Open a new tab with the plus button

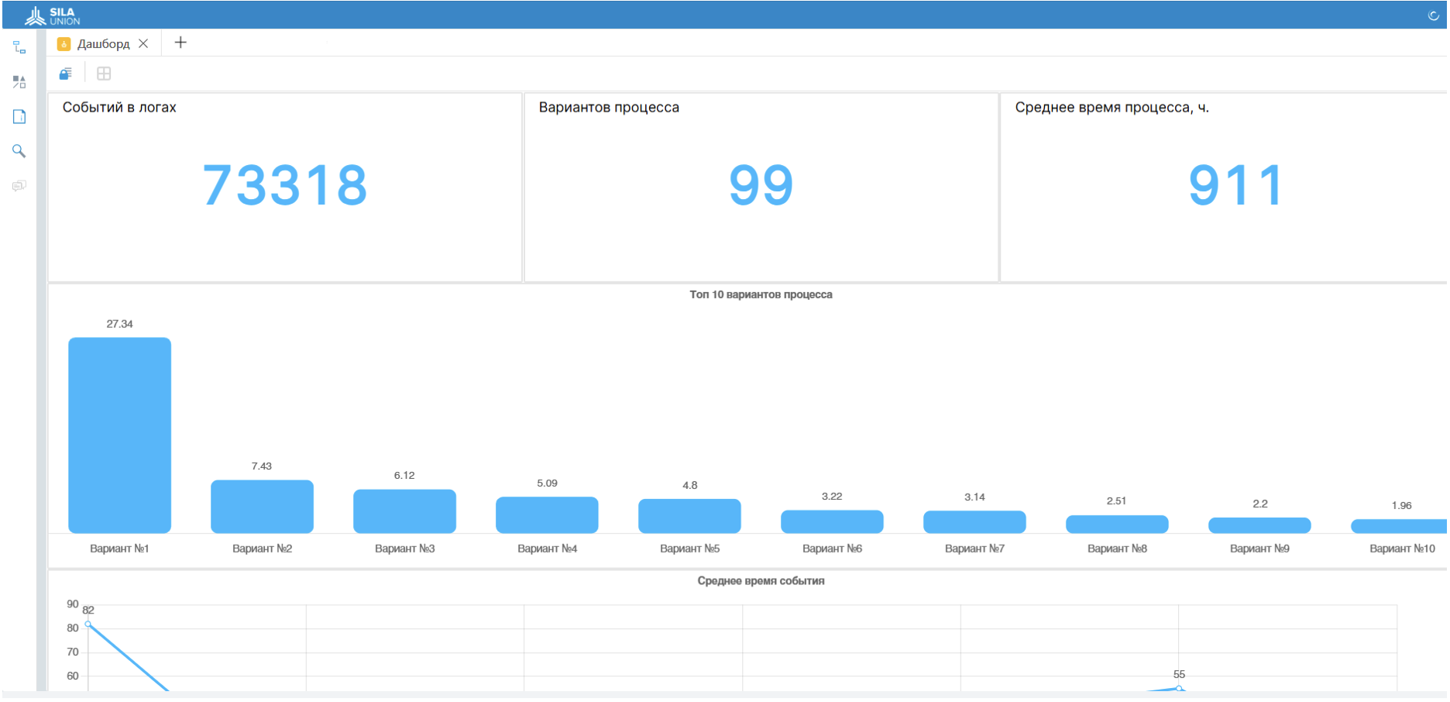pos(180,43)
